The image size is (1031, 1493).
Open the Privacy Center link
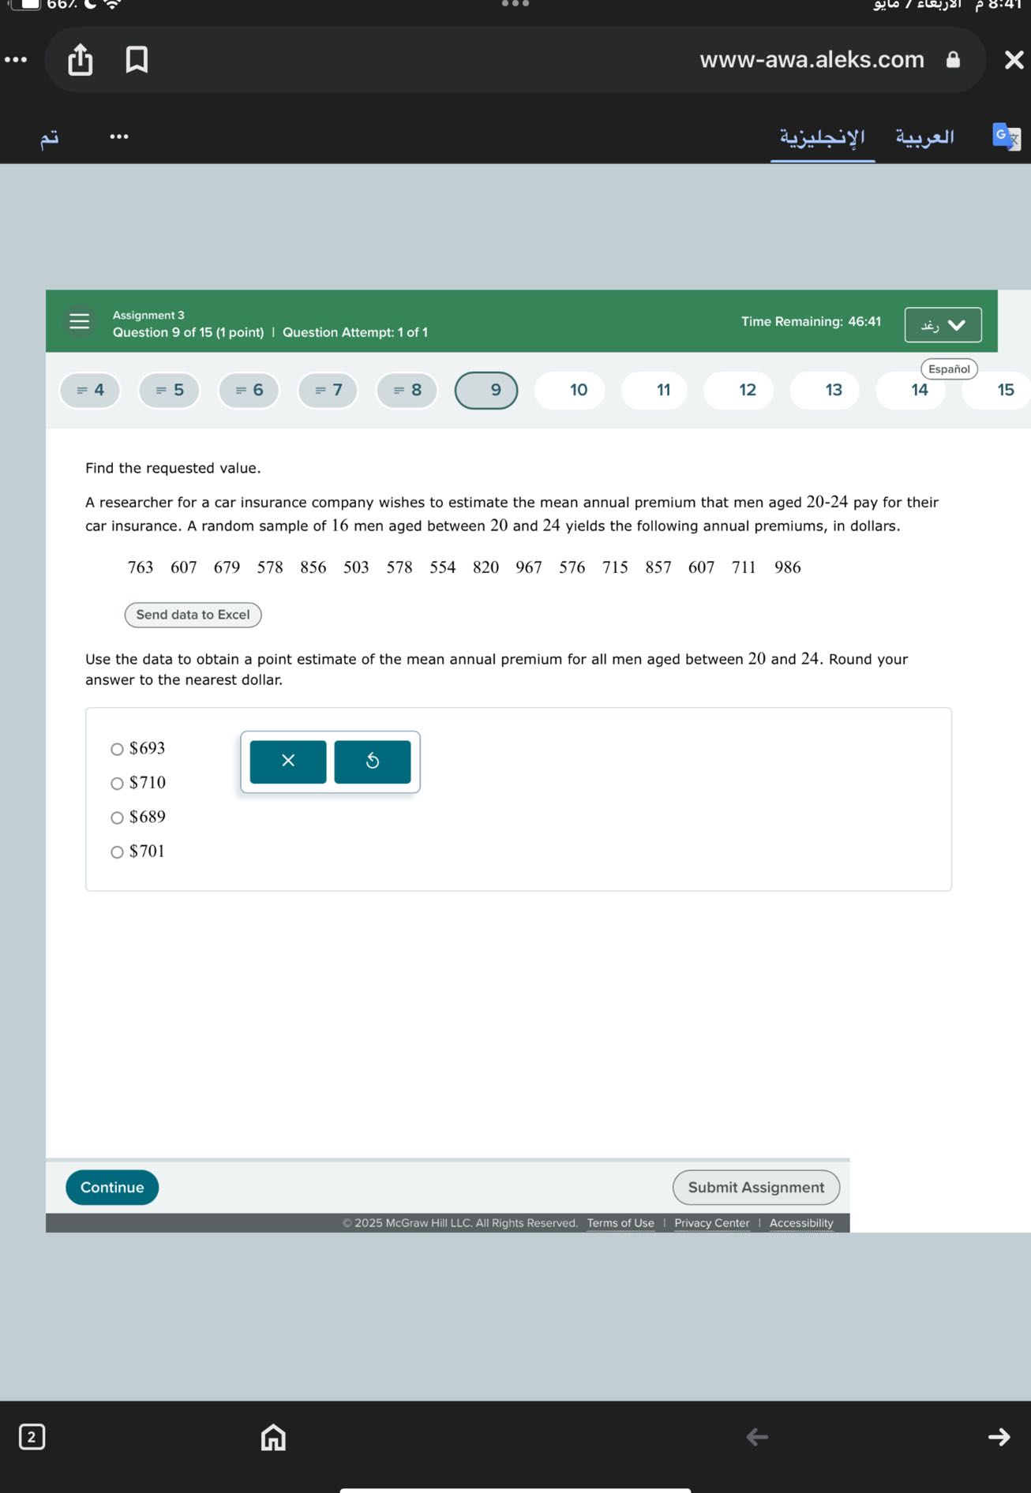(x=712, y=1223)
